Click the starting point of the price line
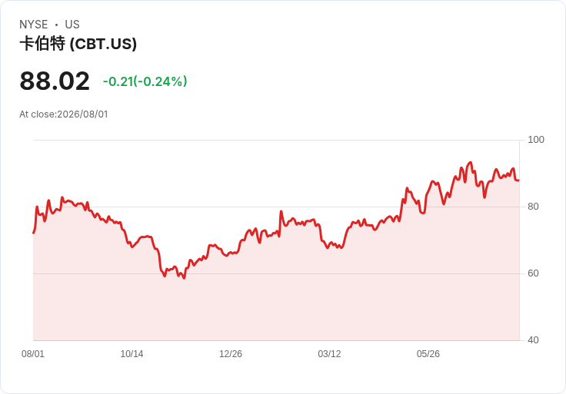Image resolution: width=566 pixels, height=394 pixels. pos(34,233)
